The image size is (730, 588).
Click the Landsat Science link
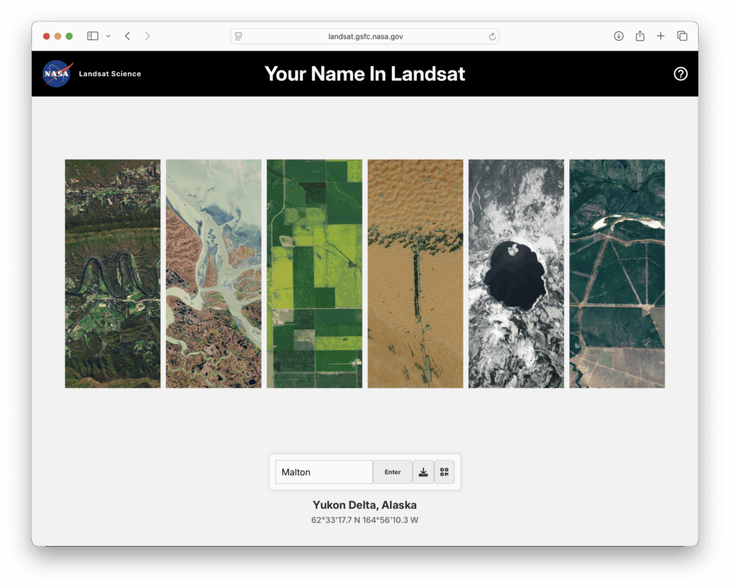tap(110, 73)
